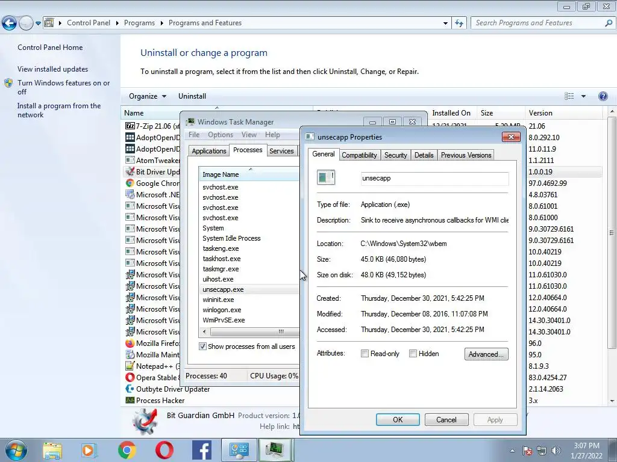Expand the arrow after Programs breadcrumb
617x462 pixels.
[161, 23]
